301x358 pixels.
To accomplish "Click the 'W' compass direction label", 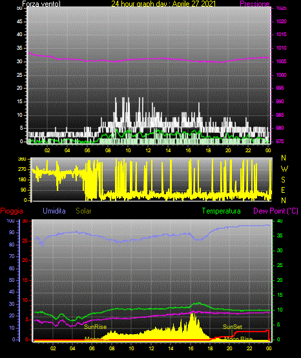I will pyautogui.click(x=284, y=169).
